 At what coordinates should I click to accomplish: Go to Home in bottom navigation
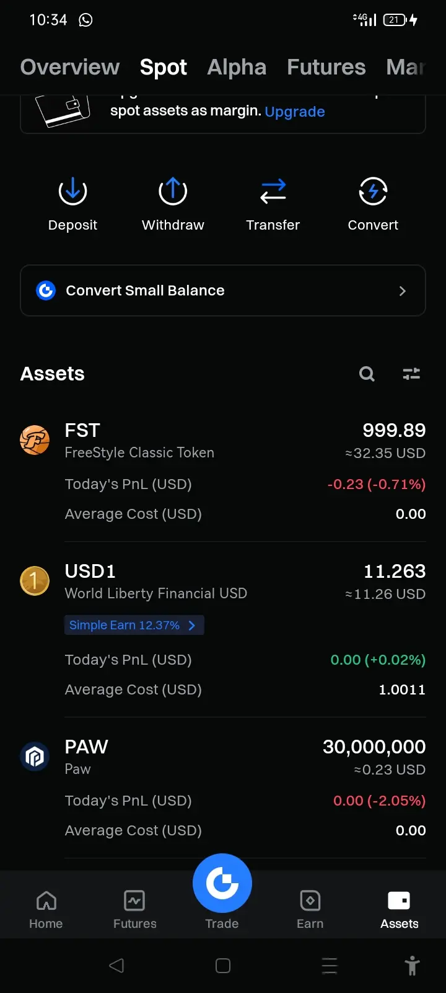[x=46, y=910]
